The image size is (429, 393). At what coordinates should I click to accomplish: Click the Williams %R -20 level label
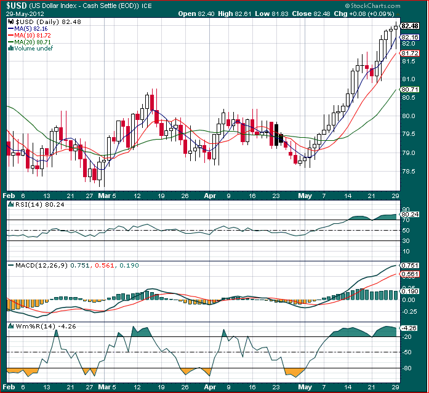[x=407, y=336]
